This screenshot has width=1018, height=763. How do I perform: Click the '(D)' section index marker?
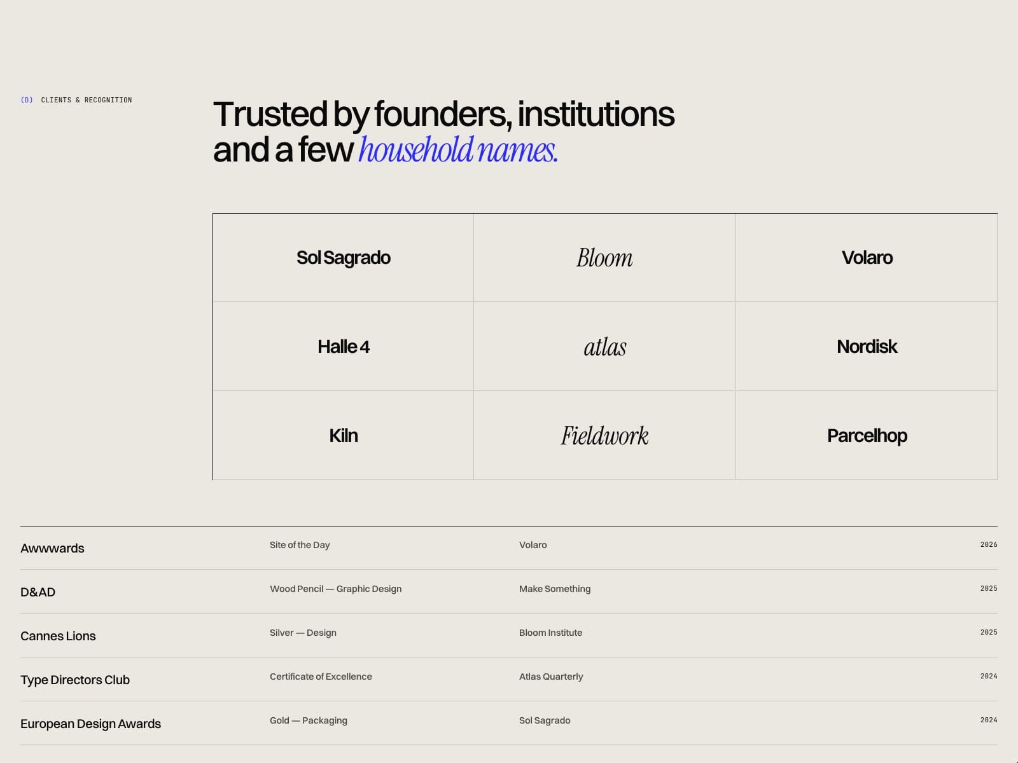[27, 100]
